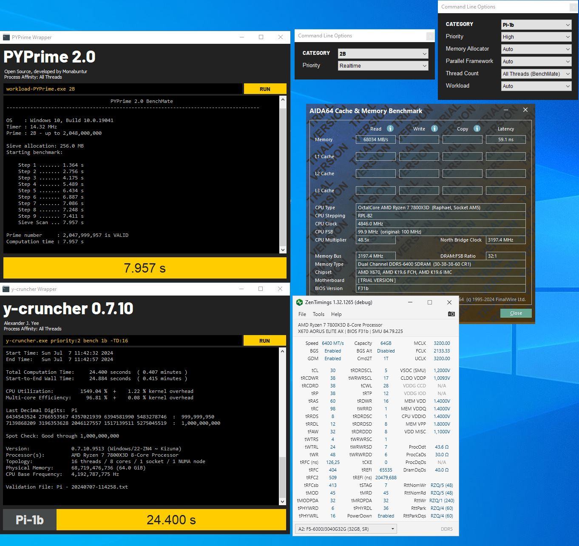This screenshot has width=579, height=546.
Task: Click the y-cruncher command line field
Action: pyautogui.click(x=122, y=341)
